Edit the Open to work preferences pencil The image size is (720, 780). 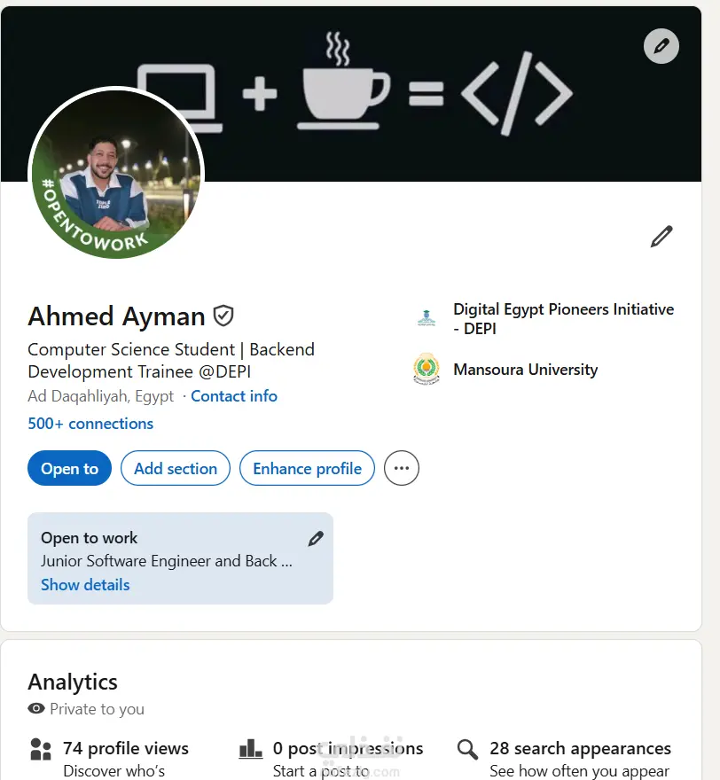click(x=316, y=538)
